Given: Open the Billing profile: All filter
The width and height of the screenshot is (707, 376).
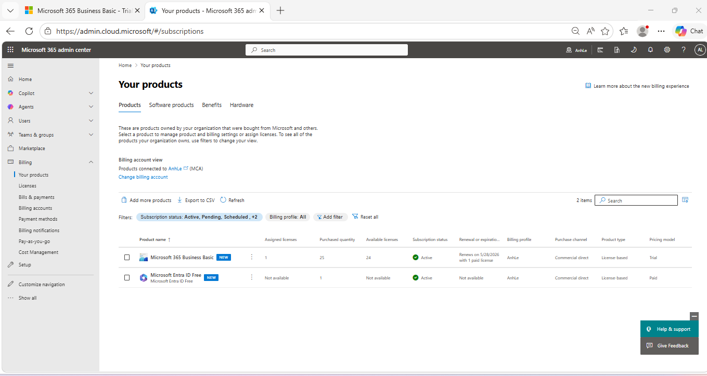Looking at the screenshot, I should coord(288,217).
